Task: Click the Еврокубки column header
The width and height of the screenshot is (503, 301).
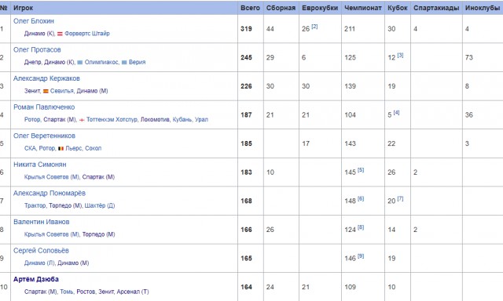Action: click(320, 8)
